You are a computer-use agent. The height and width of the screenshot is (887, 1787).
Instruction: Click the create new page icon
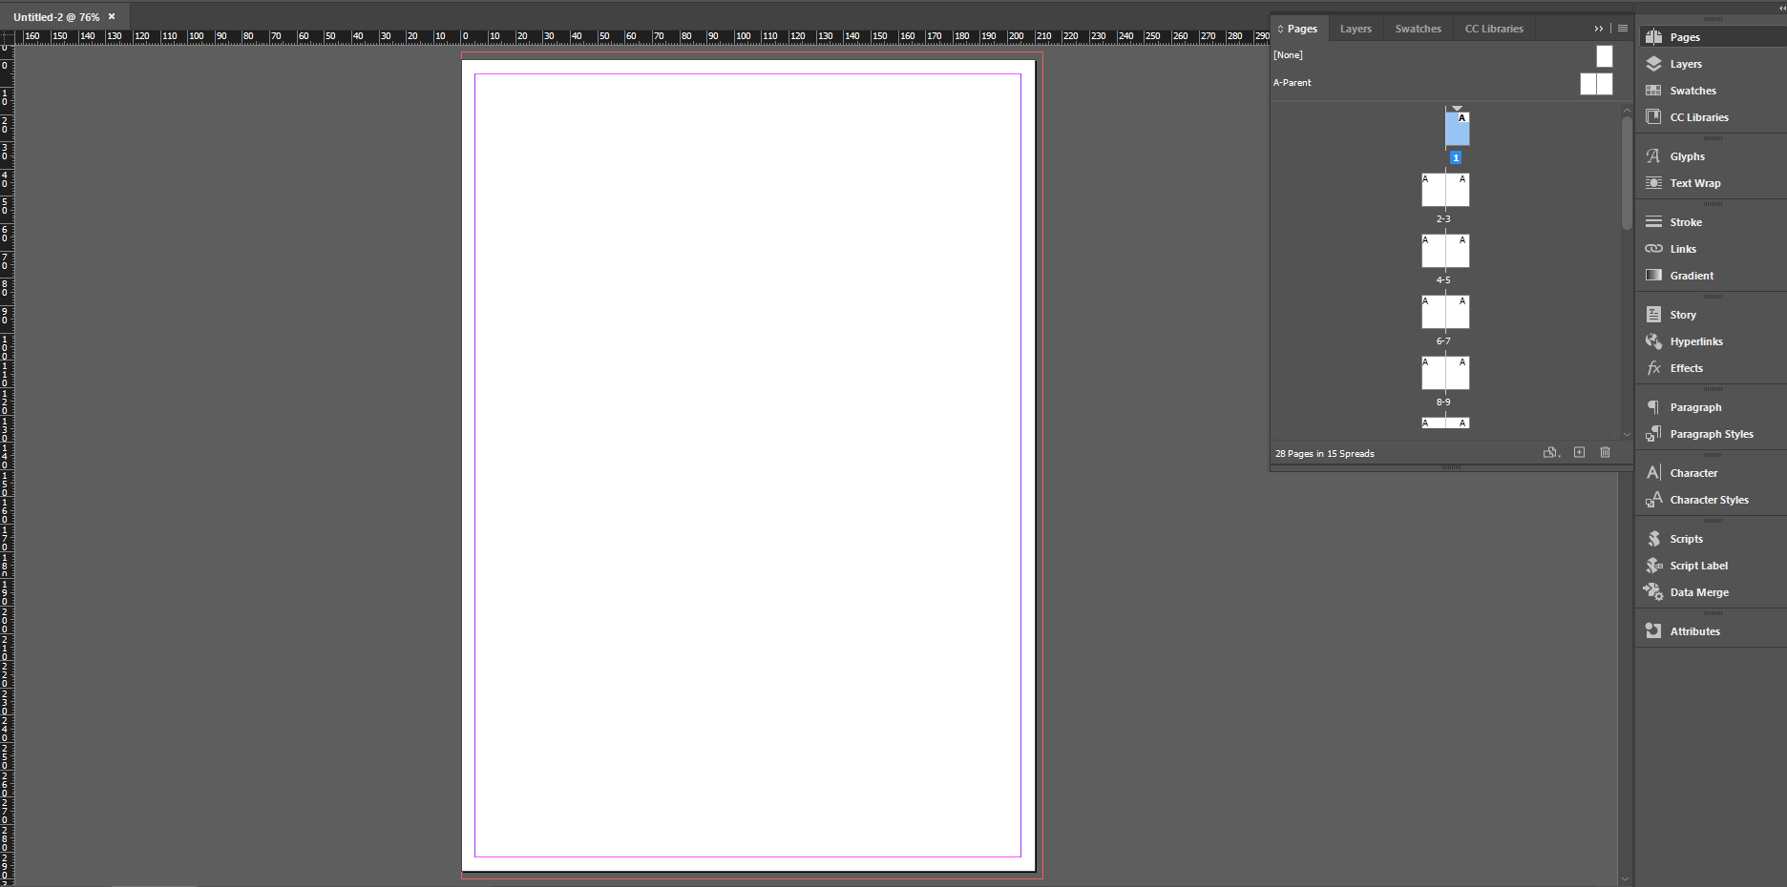tap(1579, 452)
